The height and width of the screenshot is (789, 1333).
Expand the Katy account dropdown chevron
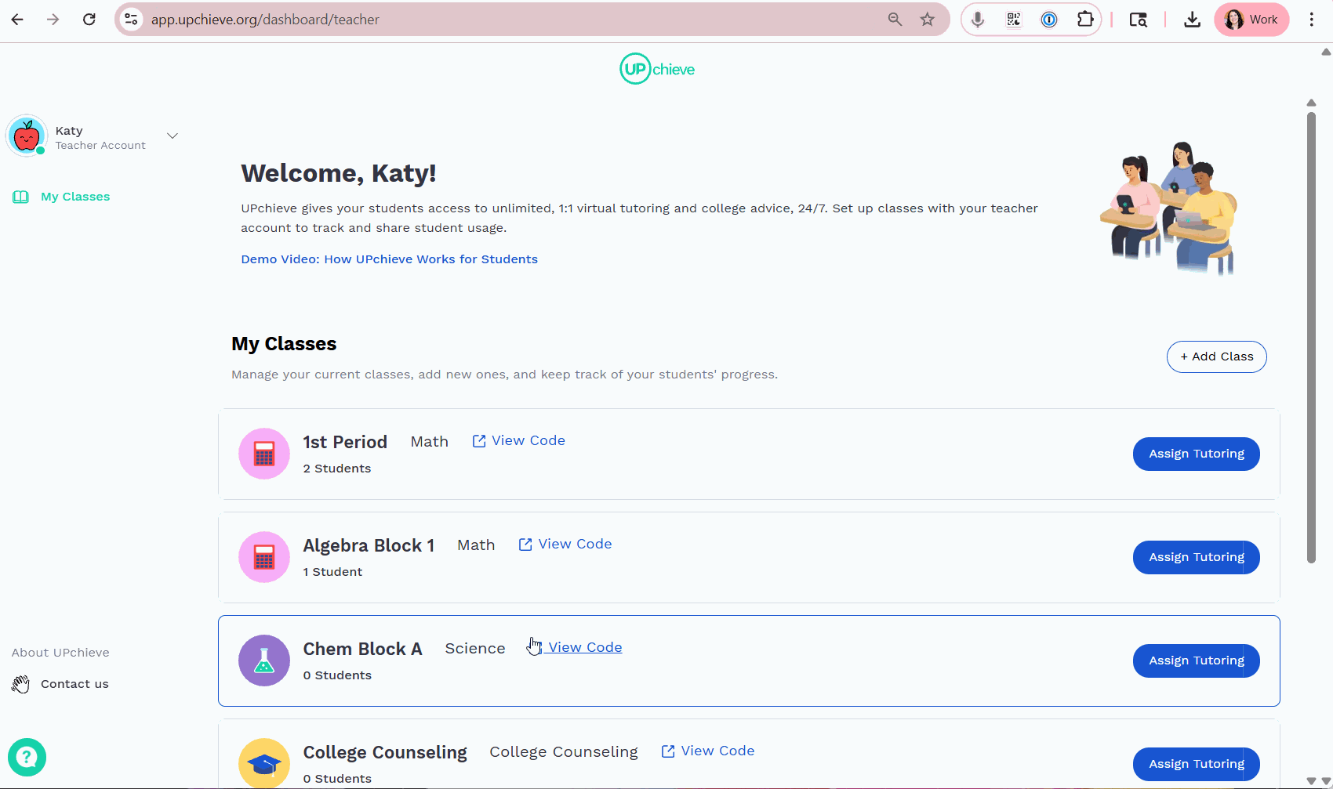(173, 136)
